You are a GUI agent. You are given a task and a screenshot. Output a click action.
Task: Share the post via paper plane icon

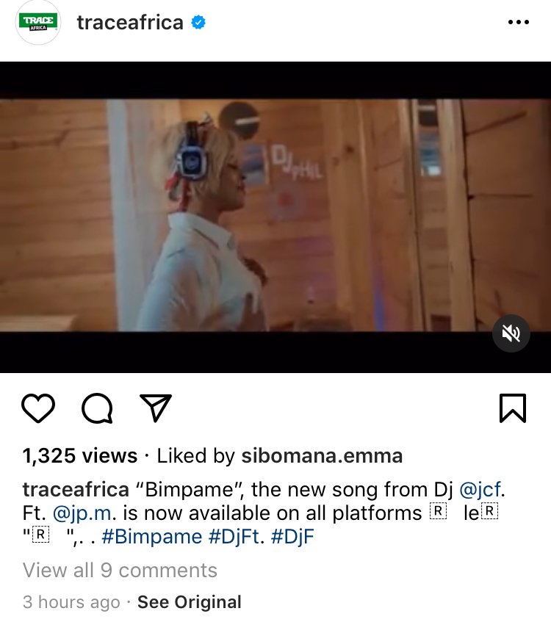click(x=156, y=408)
